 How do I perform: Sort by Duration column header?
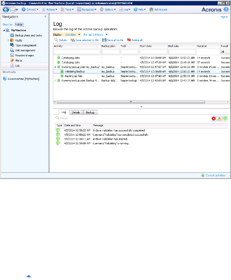[208, 46]
